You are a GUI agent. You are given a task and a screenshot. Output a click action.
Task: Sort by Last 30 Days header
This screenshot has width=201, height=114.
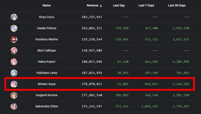click(x=177, y=5)
